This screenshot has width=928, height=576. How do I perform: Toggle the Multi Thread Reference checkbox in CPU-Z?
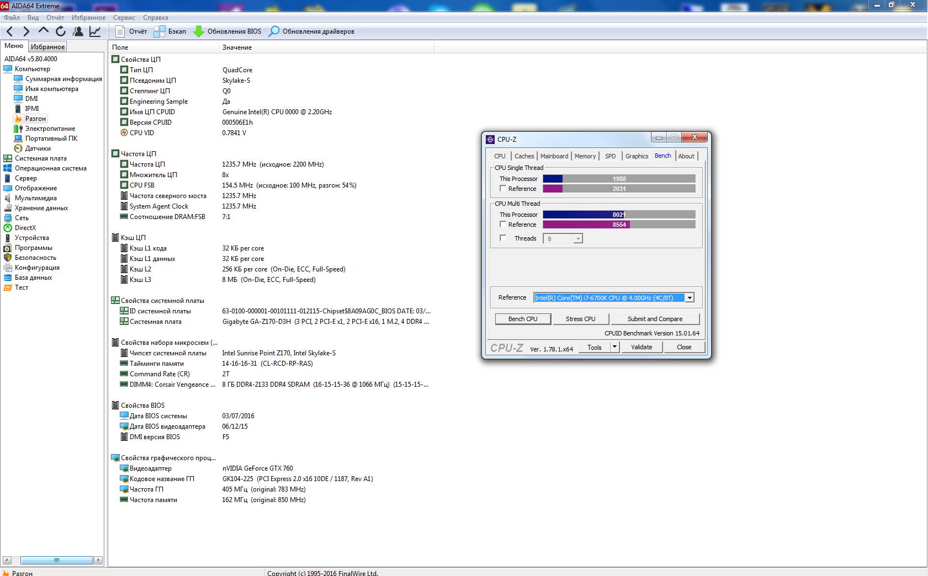(503, 225)
